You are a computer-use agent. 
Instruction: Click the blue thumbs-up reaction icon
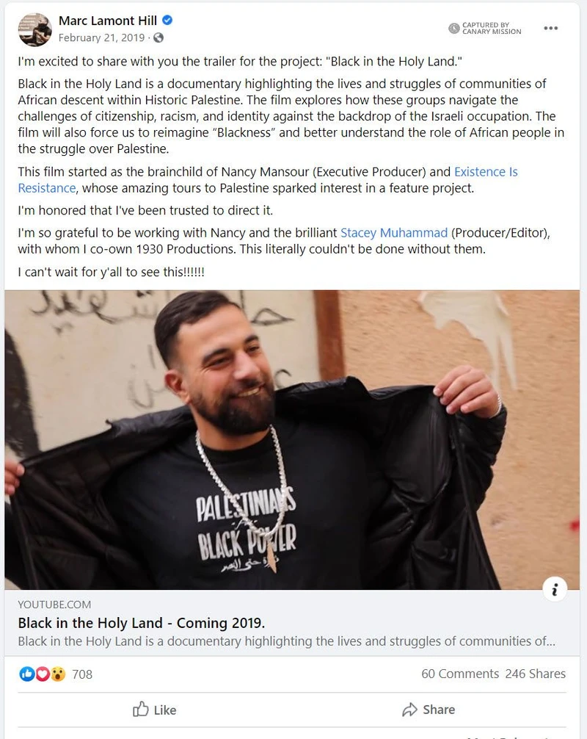[27, 674]
